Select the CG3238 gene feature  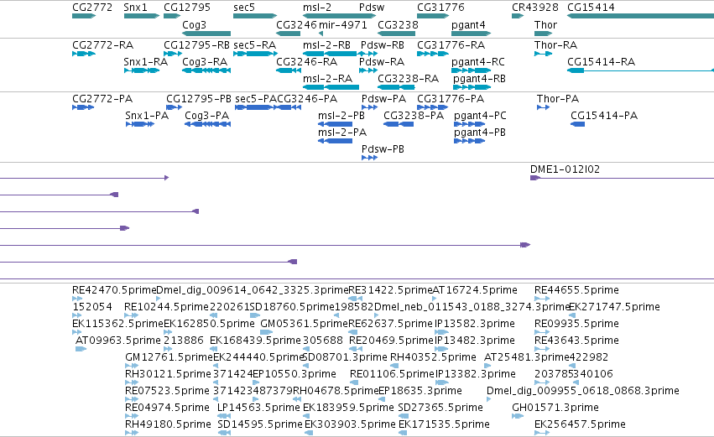point(397,34)
